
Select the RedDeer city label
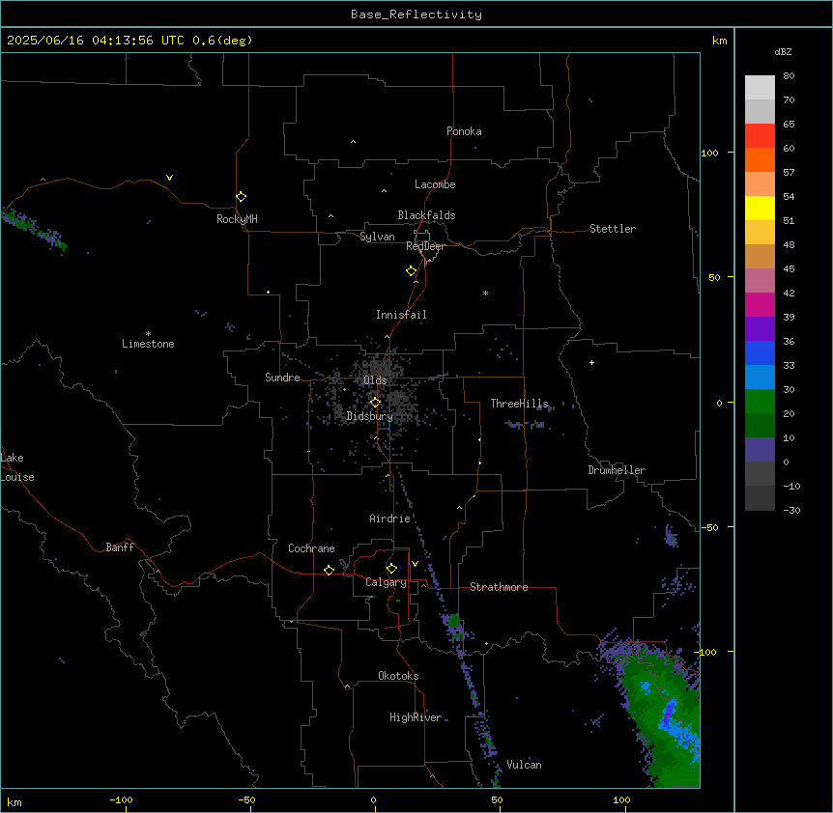(425, 246)
